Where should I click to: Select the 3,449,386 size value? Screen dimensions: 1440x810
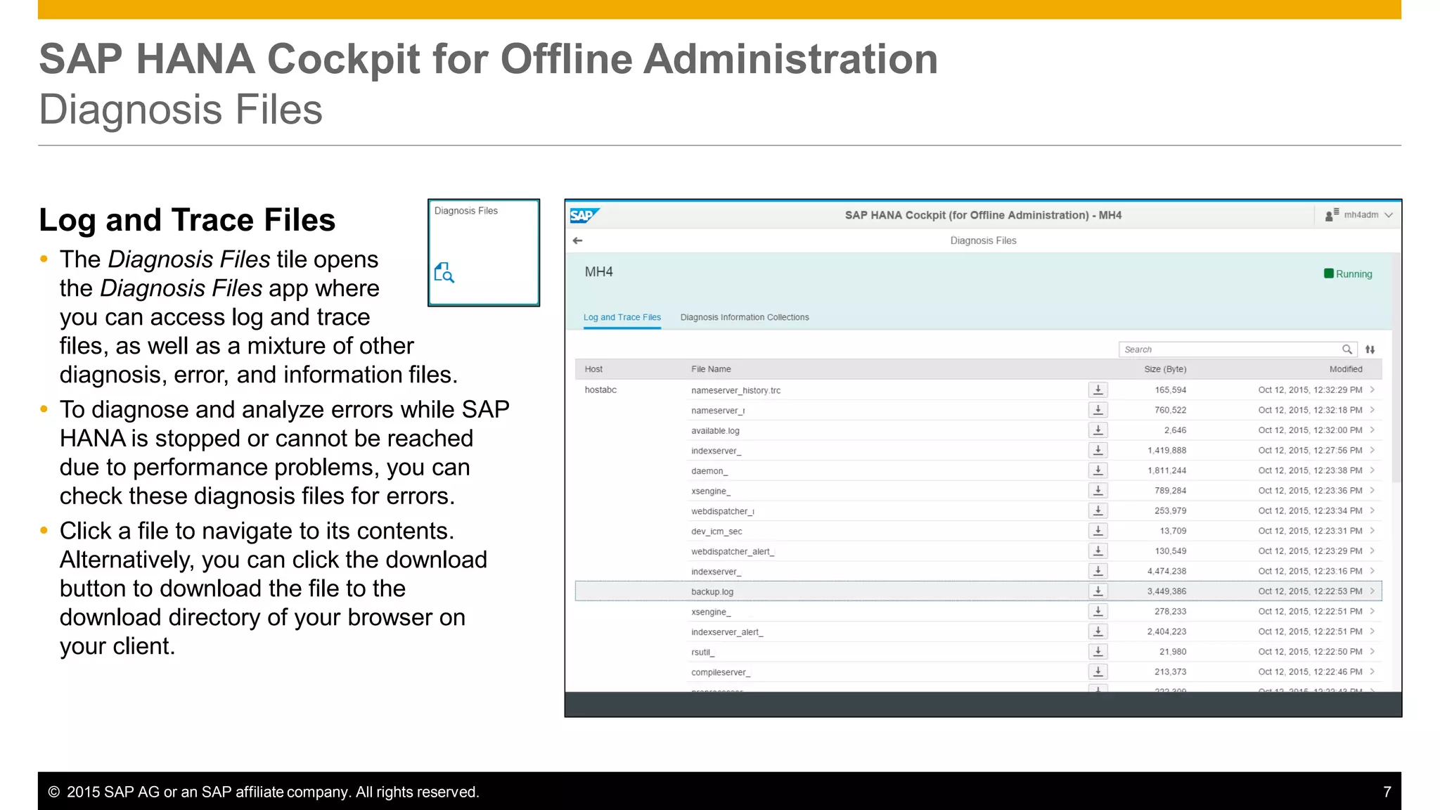[x=1167, y=591]
